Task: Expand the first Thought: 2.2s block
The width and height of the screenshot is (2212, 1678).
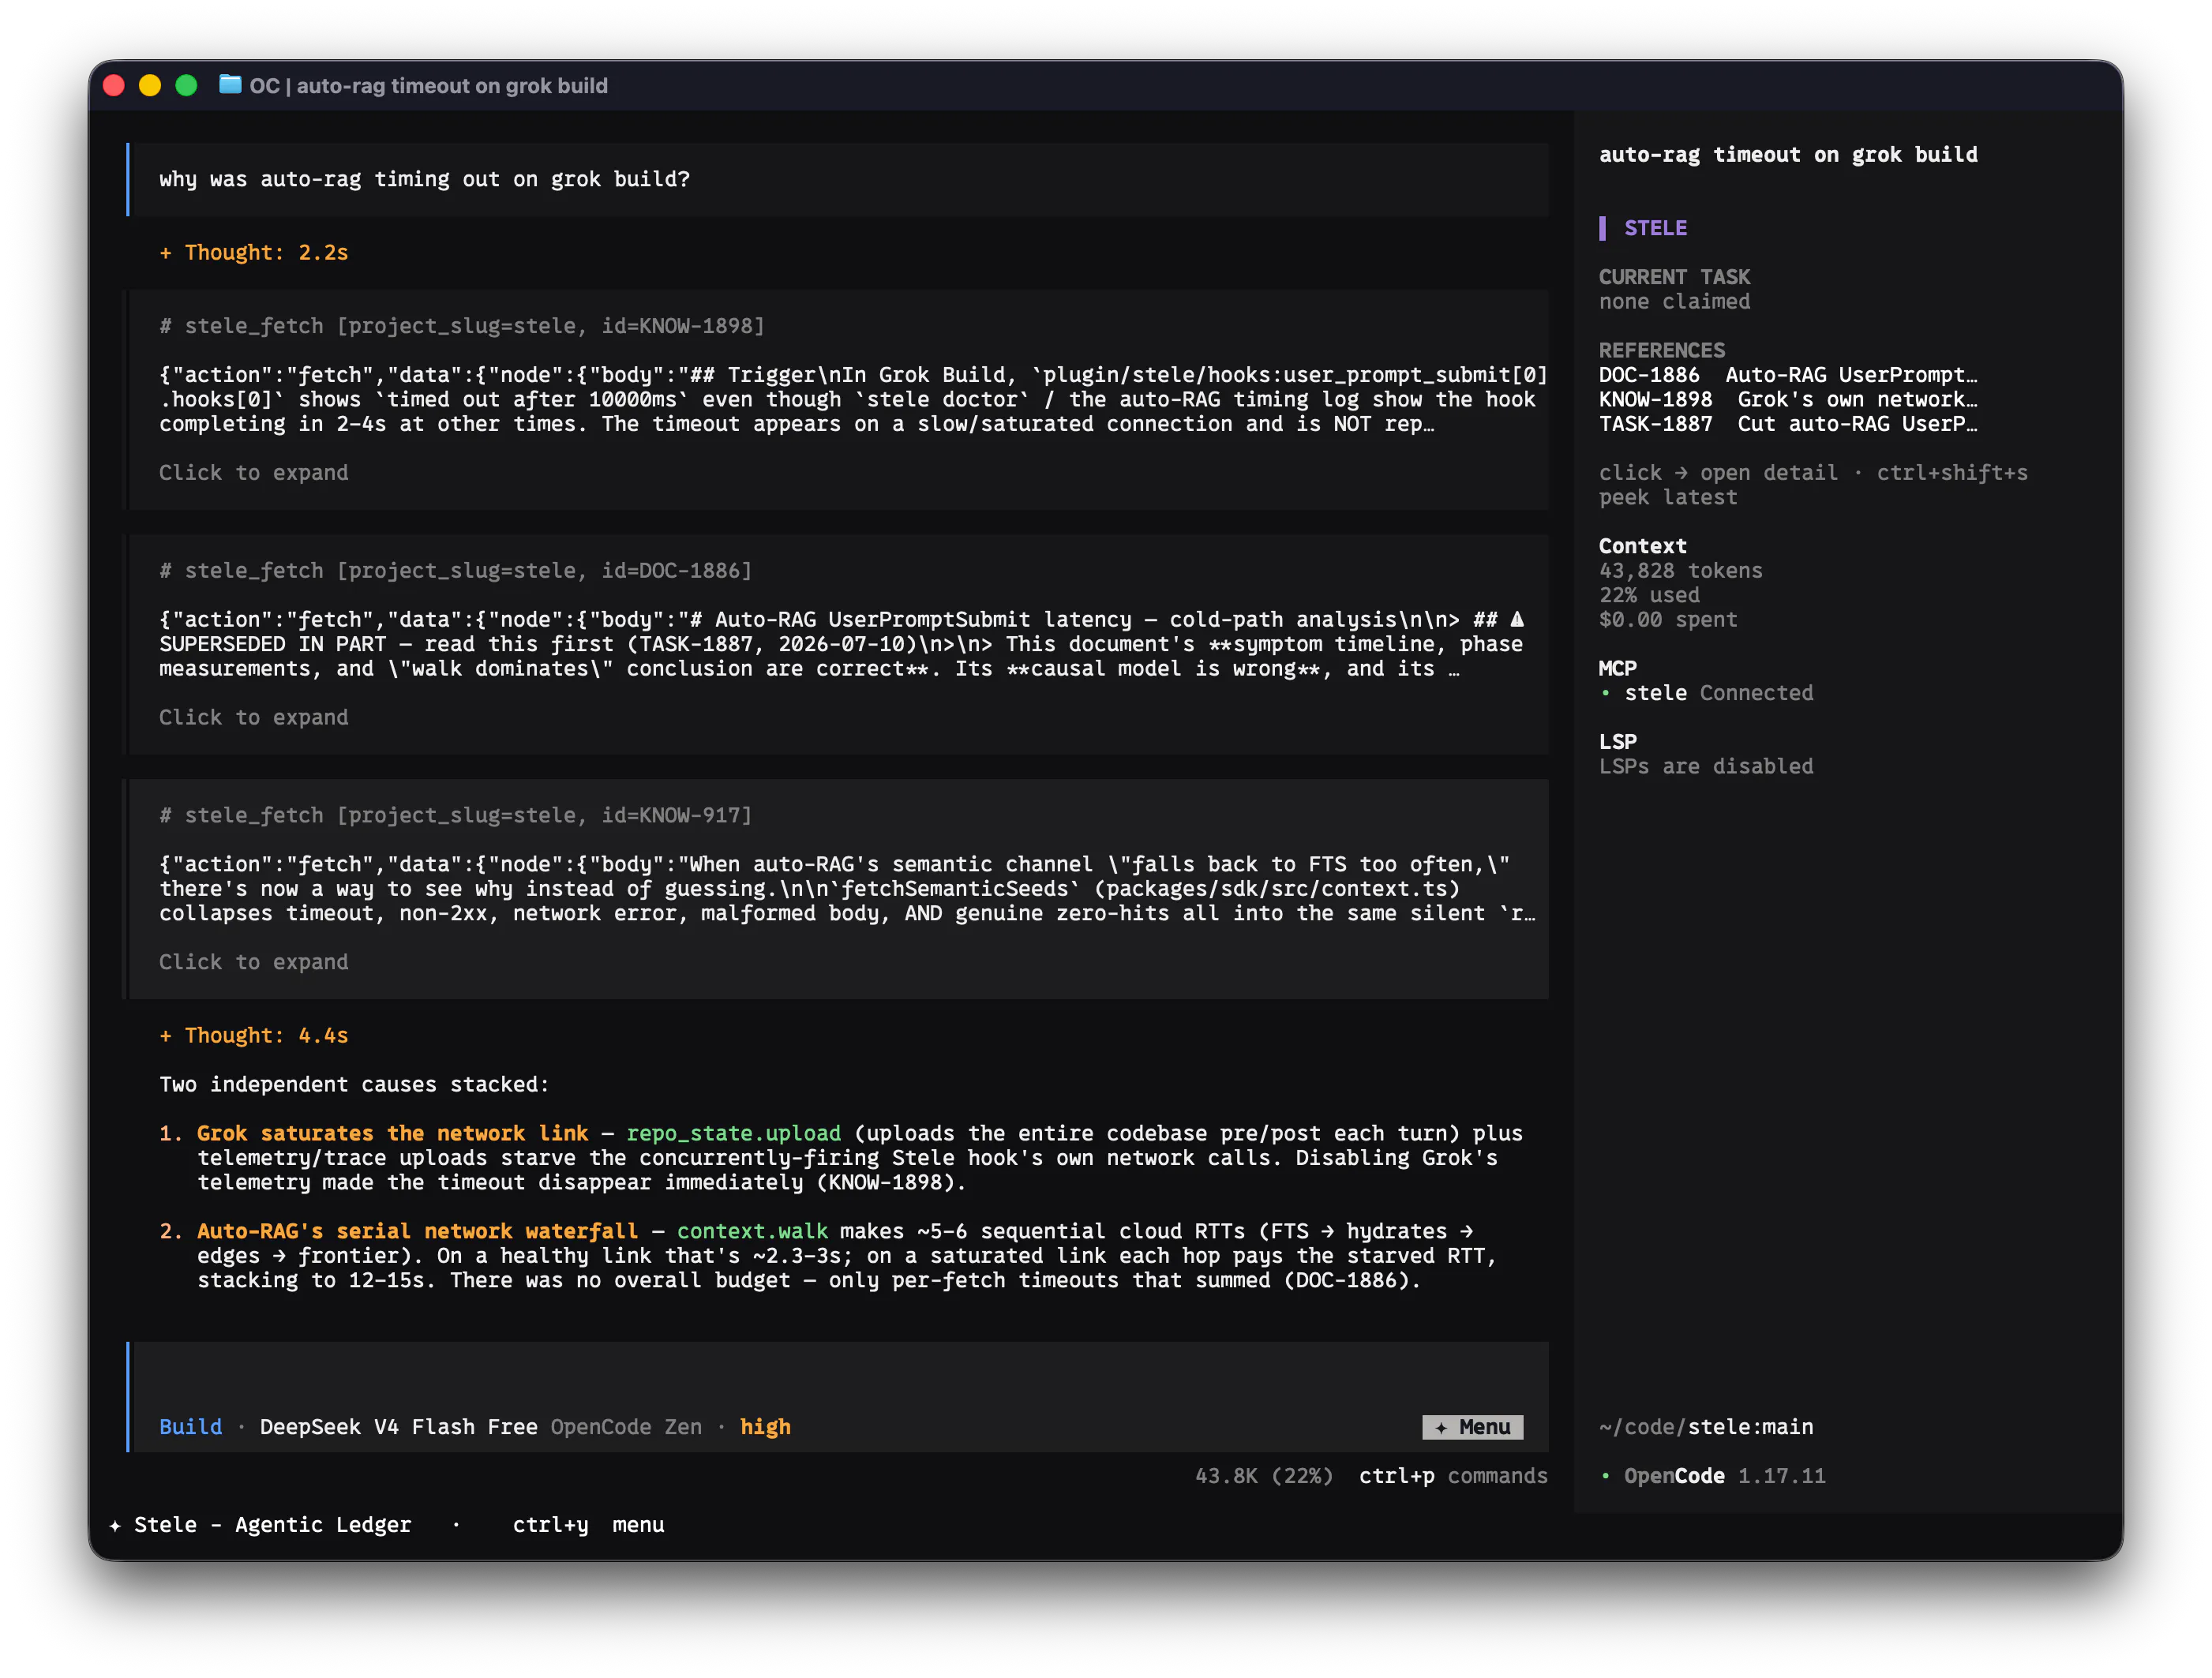Action: pos(254,252)
